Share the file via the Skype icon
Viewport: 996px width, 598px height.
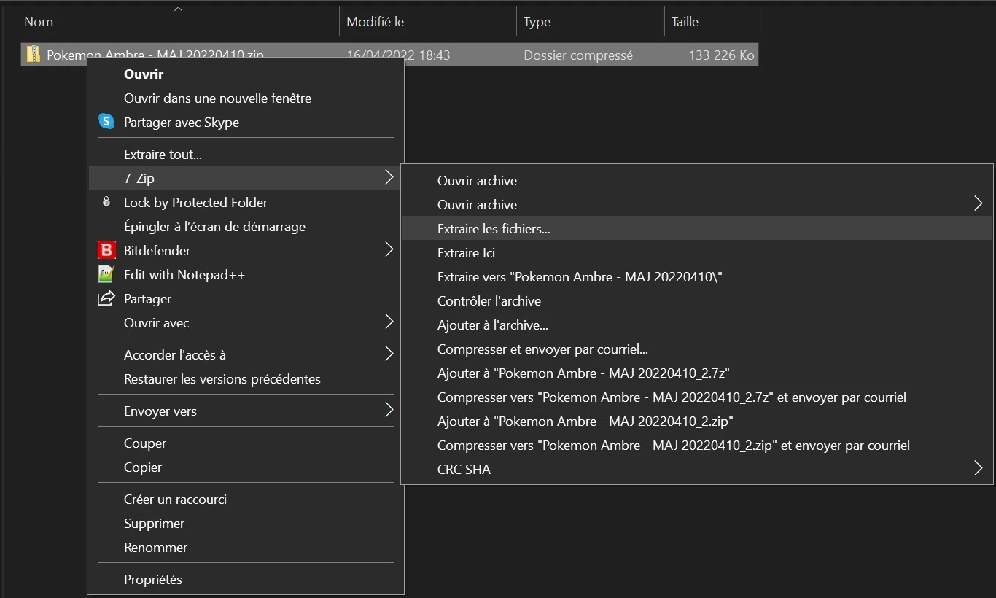(x=106, y=122)
